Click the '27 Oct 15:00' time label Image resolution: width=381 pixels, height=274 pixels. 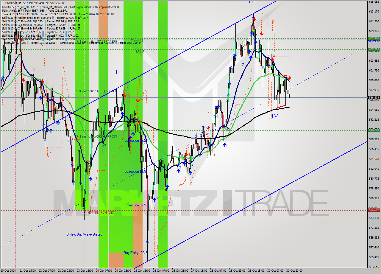[199, 271]
